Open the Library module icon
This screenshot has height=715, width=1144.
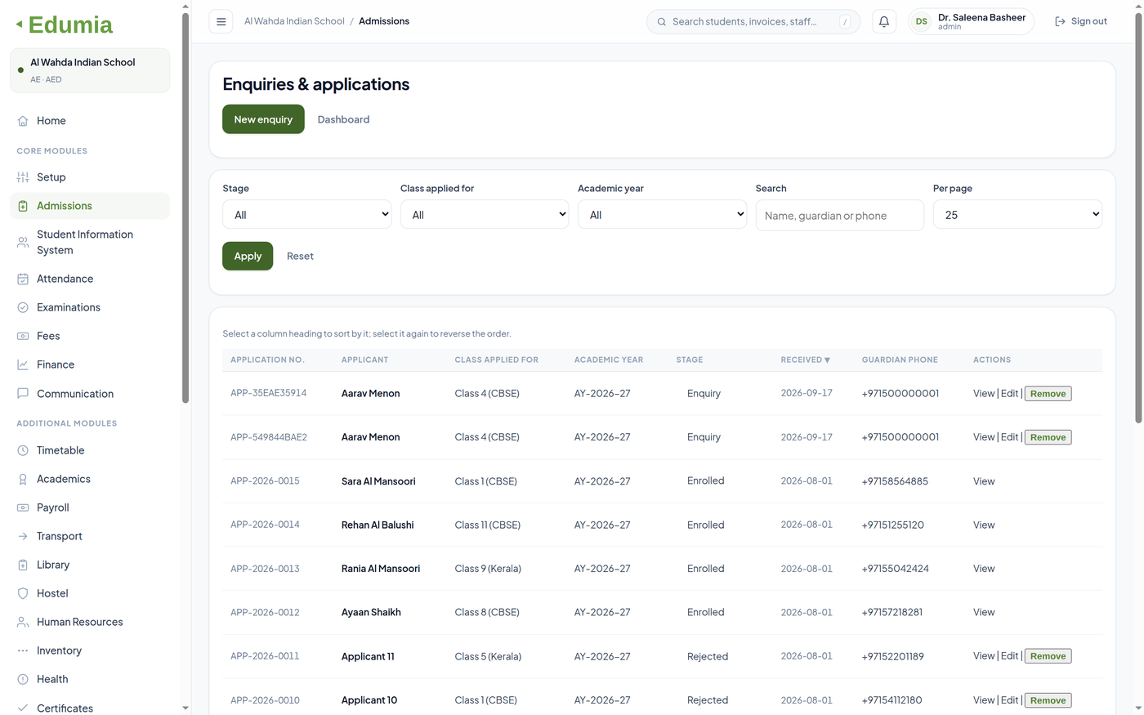(23, 565)
